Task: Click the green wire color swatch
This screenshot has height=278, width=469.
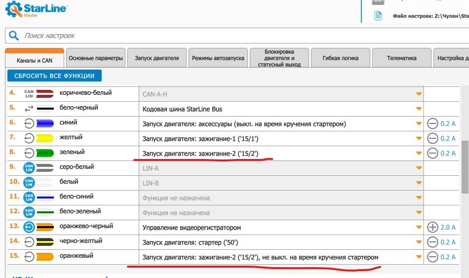Action: coord(45,153)
